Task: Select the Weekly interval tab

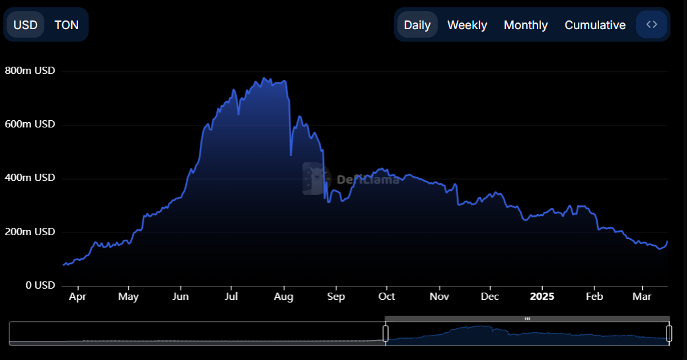Action: click(467, 25)
